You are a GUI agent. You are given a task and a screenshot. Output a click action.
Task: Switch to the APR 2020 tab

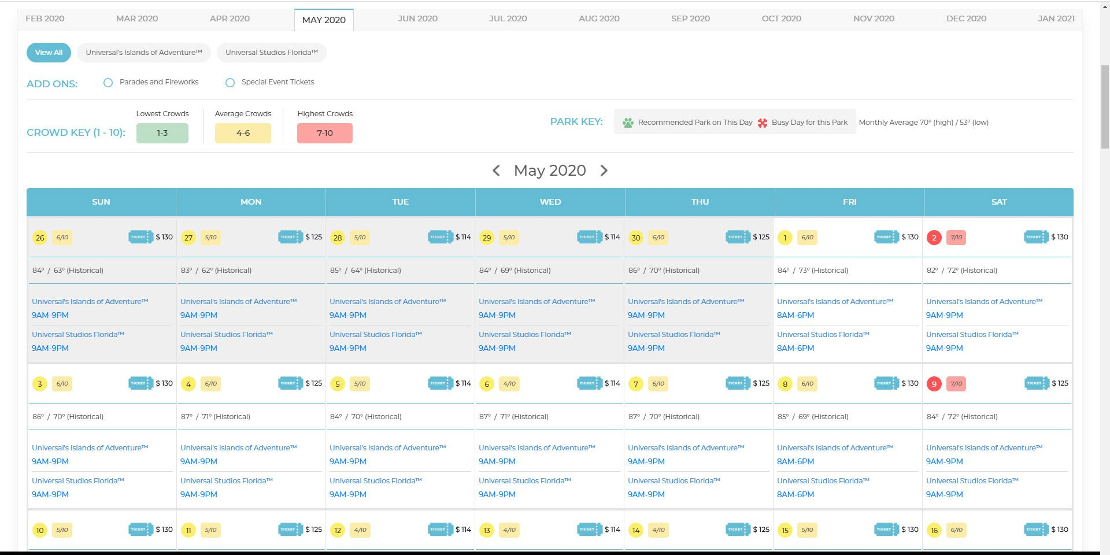pyautogui.click(x=230, y=18)
